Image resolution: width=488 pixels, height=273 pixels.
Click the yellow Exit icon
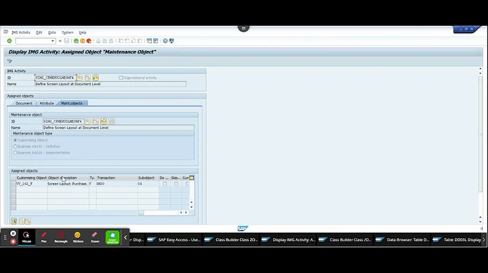click(83, 41)
